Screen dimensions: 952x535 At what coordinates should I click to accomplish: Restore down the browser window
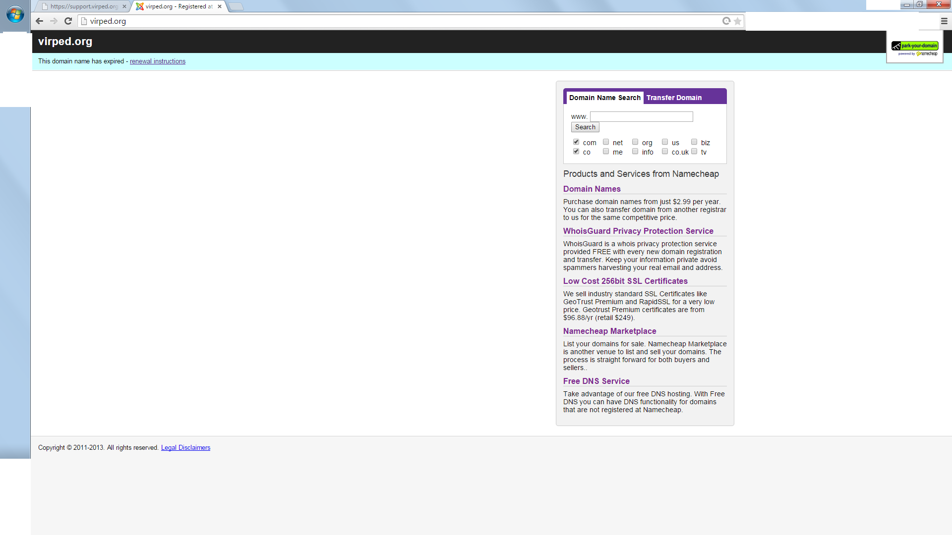tap(920, 4)
